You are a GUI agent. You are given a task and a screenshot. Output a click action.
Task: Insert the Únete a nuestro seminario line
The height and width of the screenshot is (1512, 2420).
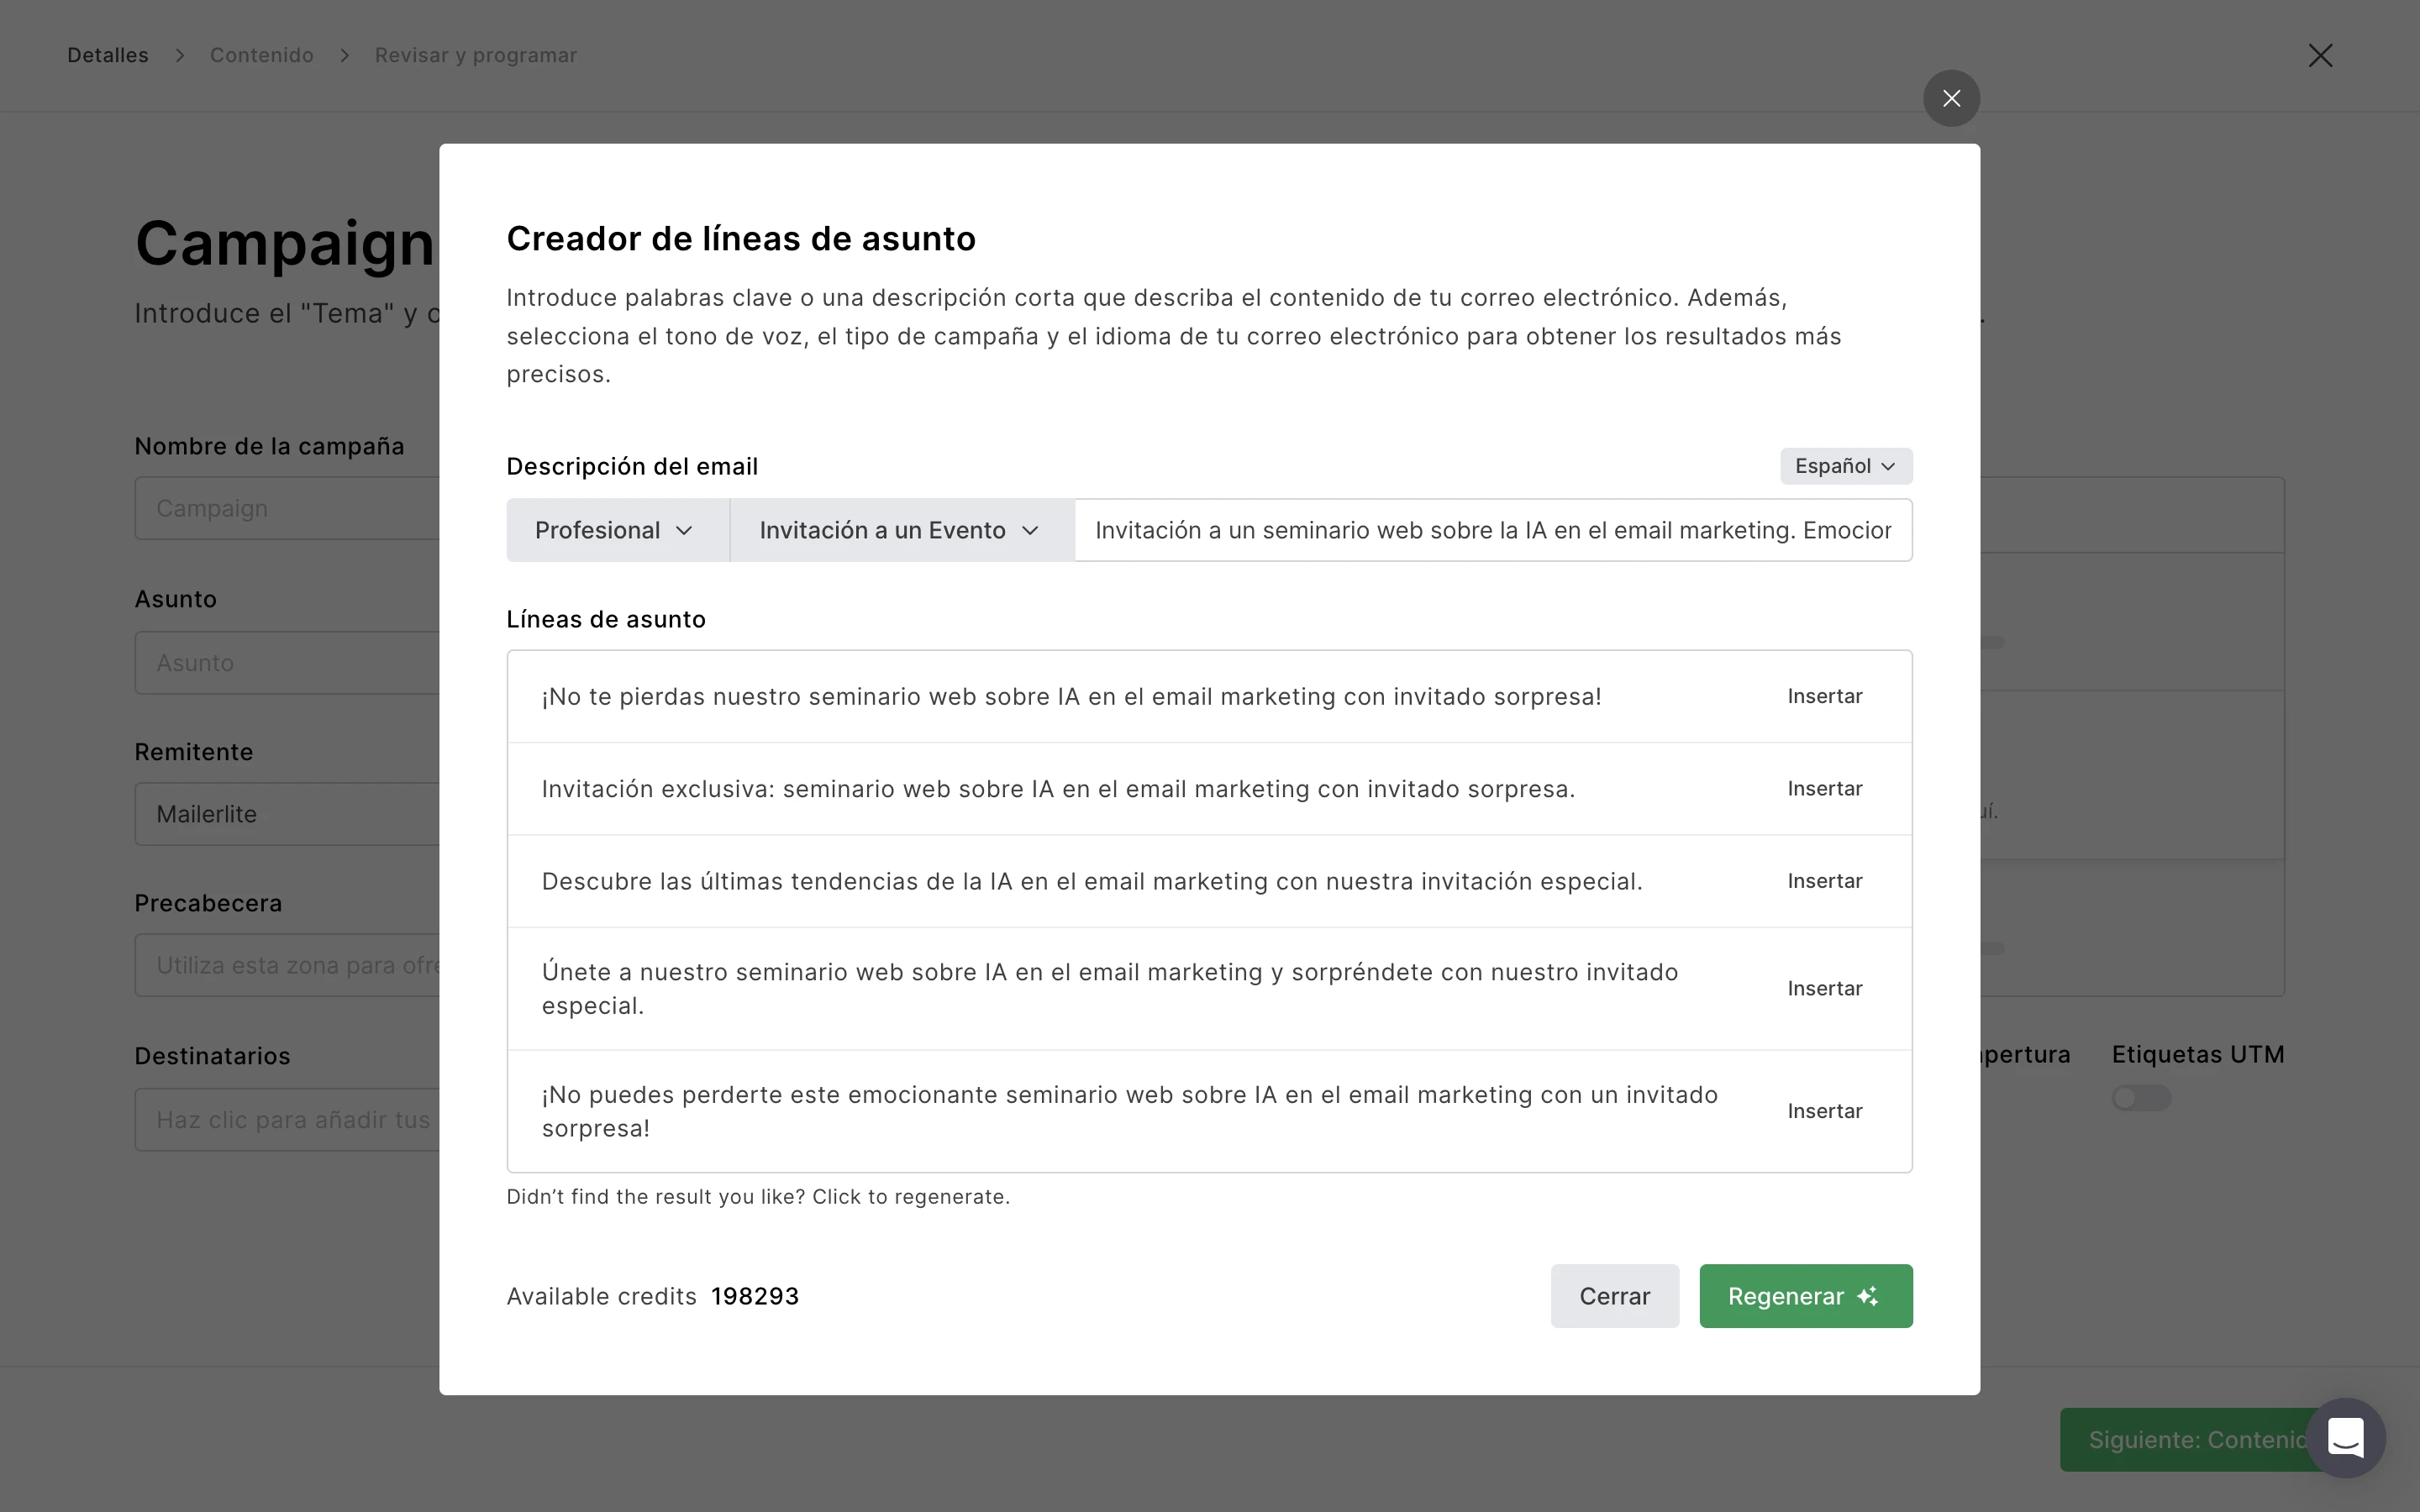pos(1824,988)
